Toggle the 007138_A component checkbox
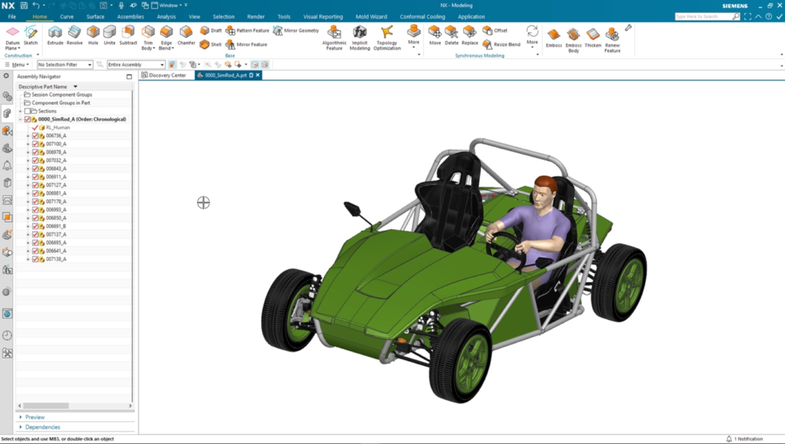Screen dimensions: 785x444 click(x=35, y=260)
